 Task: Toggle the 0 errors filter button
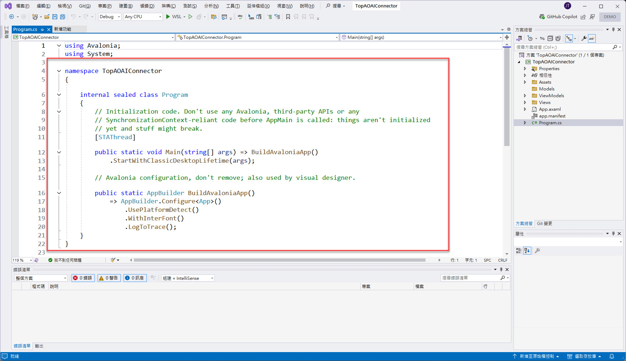tap(83, 278)
